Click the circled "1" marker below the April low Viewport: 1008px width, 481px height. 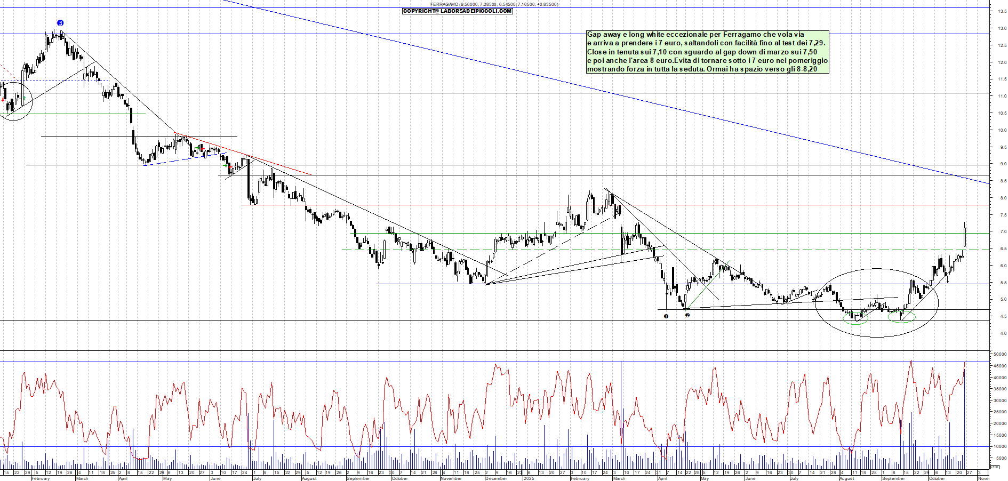[x=666, y=316]
